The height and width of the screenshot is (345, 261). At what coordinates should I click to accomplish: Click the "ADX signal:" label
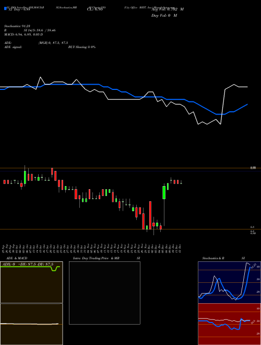click(13, 47)
